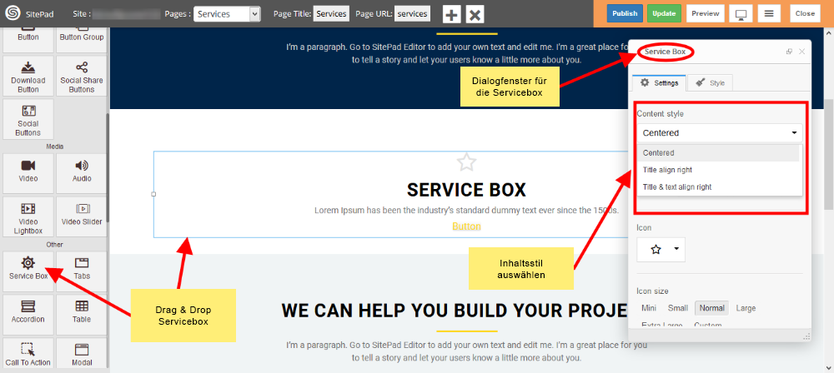Viewport: 834px width, 373px height.
Task: Click the widget sidebar scrollbar
Action: [x=108, y=167]
